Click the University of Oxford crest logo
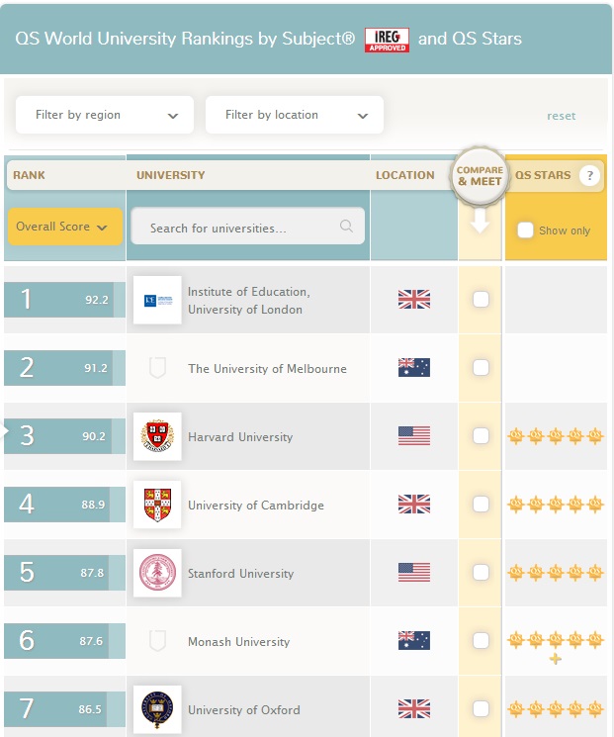The image size is (614, 737). (157, 709)
